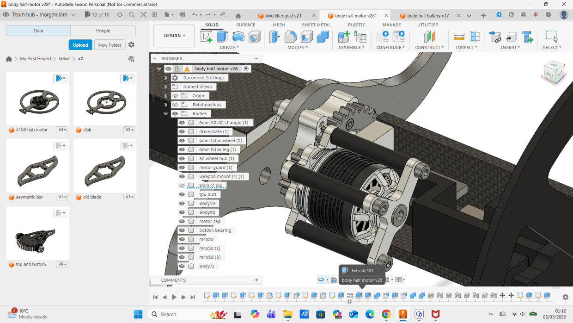573x323 pixels.
Task: Click the New Folder button
Action: coord(110,45)
